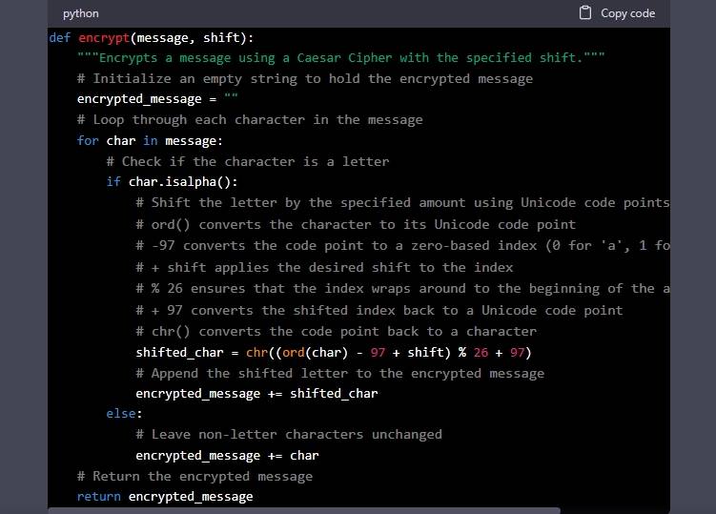The image size is (716, 514).
Task: Click the comment "# Return the encrypted message"
Action: point(195,476)
